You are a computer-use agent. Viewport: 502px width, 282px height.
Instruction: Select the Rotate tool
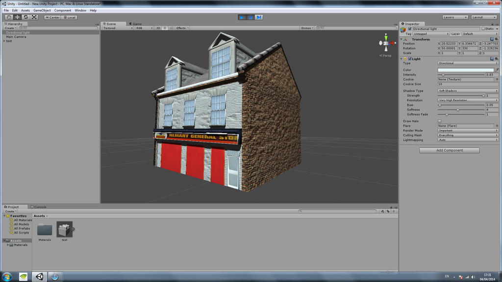point(25,17)
